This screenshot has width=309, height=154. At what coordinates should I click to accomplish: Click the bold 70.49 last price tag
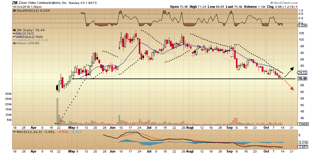pyautogui.click(x=302, y=79)
